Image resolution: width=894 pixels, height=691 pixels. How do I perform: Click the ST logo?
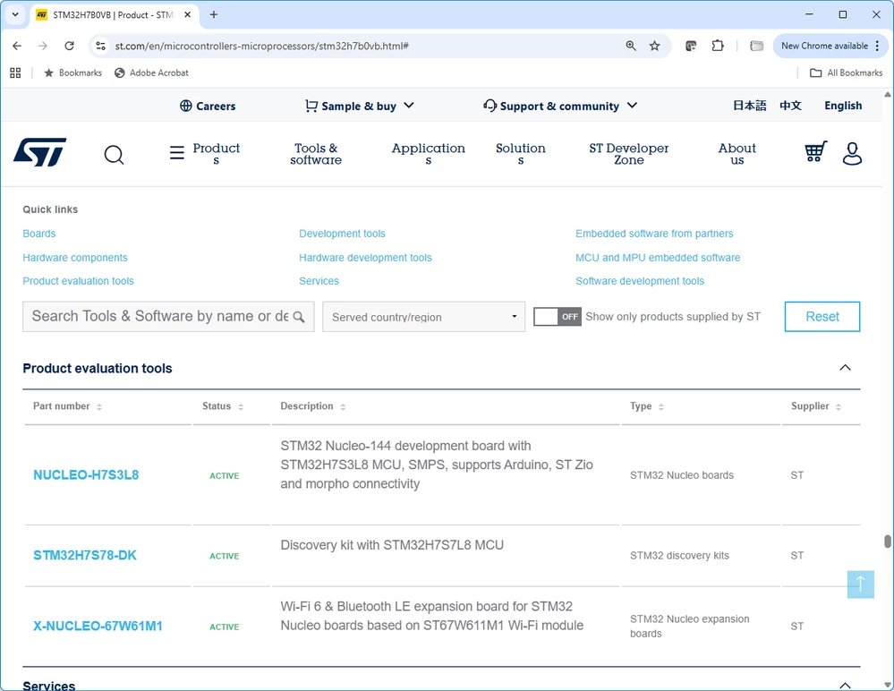coord(39,152)
